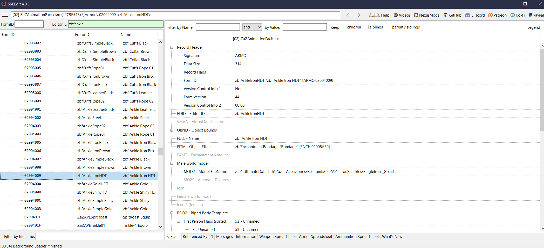Open the hamburger main menu
This screenshot has width=544, height=248.
pos(5,15)
